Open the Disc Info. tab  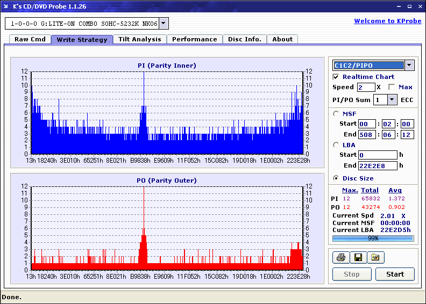pos(245,39)
